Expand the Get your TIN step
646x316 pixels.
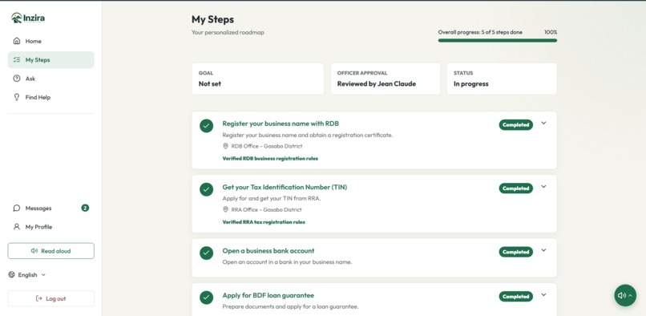pyautogui.click(x=543, y=186)
